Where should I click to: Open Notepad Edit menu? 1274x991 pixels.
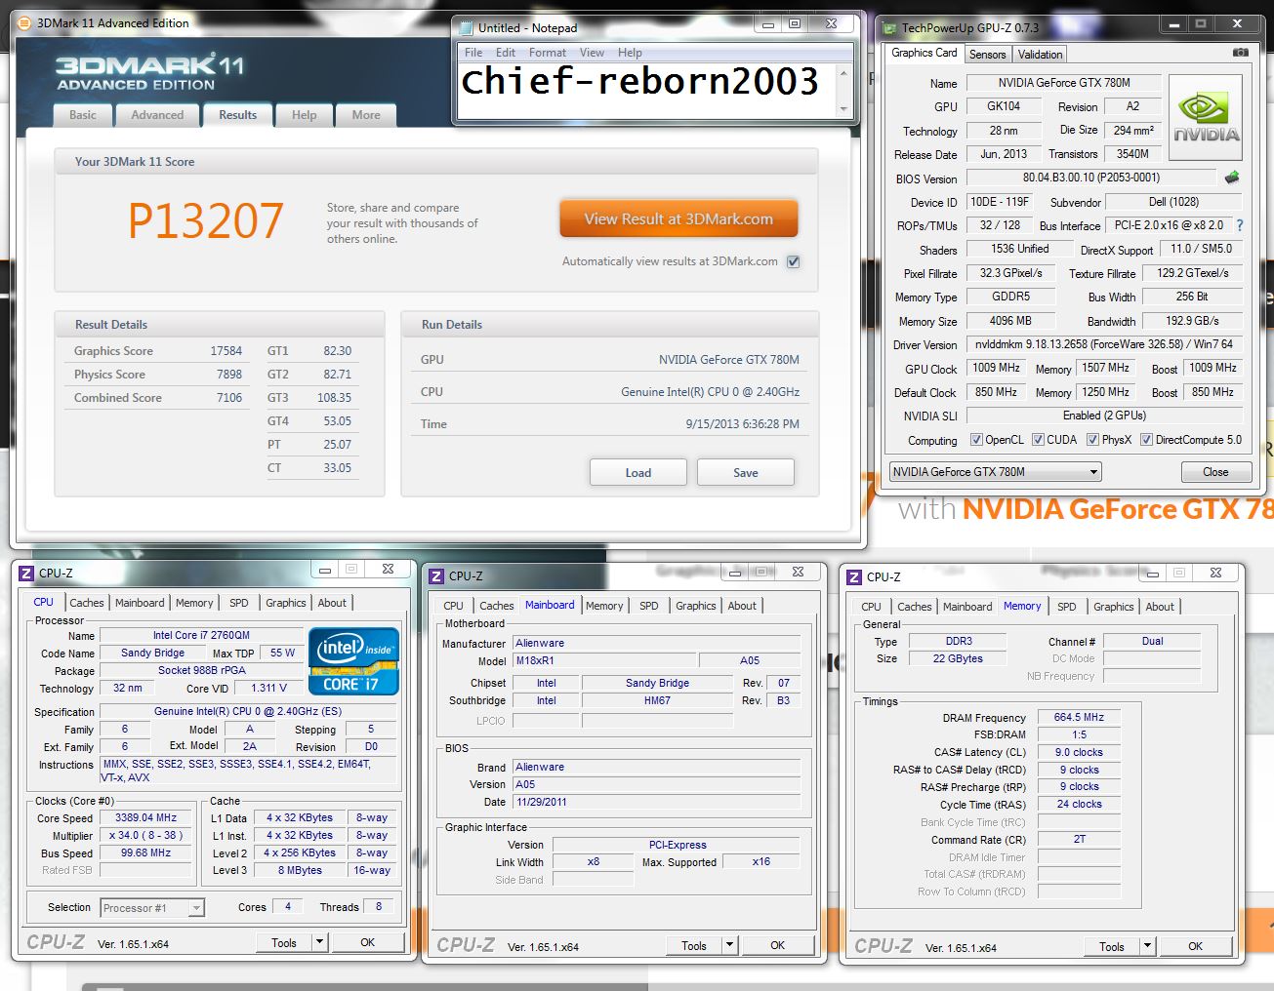point(506,53)
